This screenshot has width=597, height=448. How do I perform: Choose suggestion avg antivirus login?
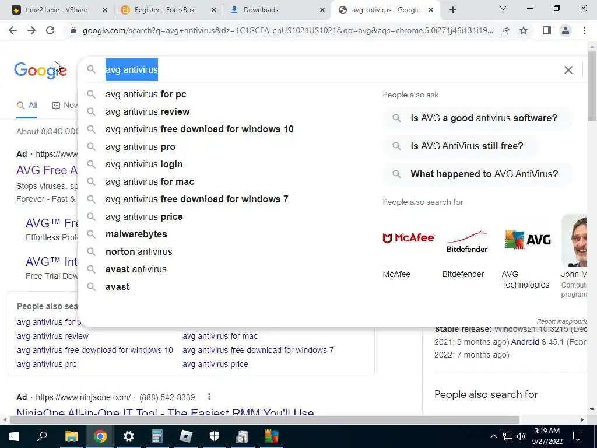(145, 164)
